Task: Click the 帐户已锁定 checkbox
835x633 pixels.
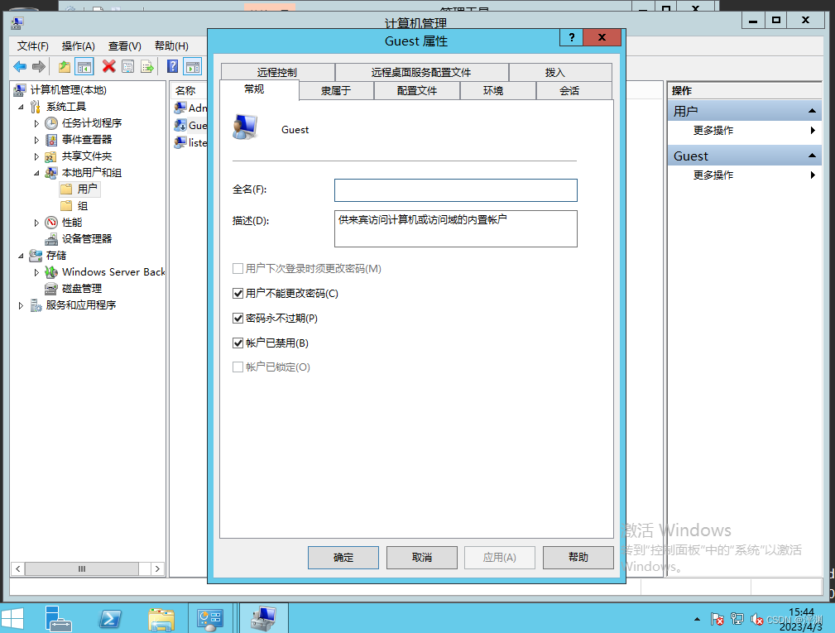Action: 238,367
